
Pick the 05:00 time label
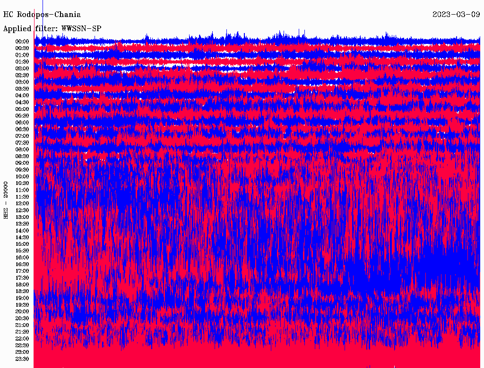click(x=22, y=109)
